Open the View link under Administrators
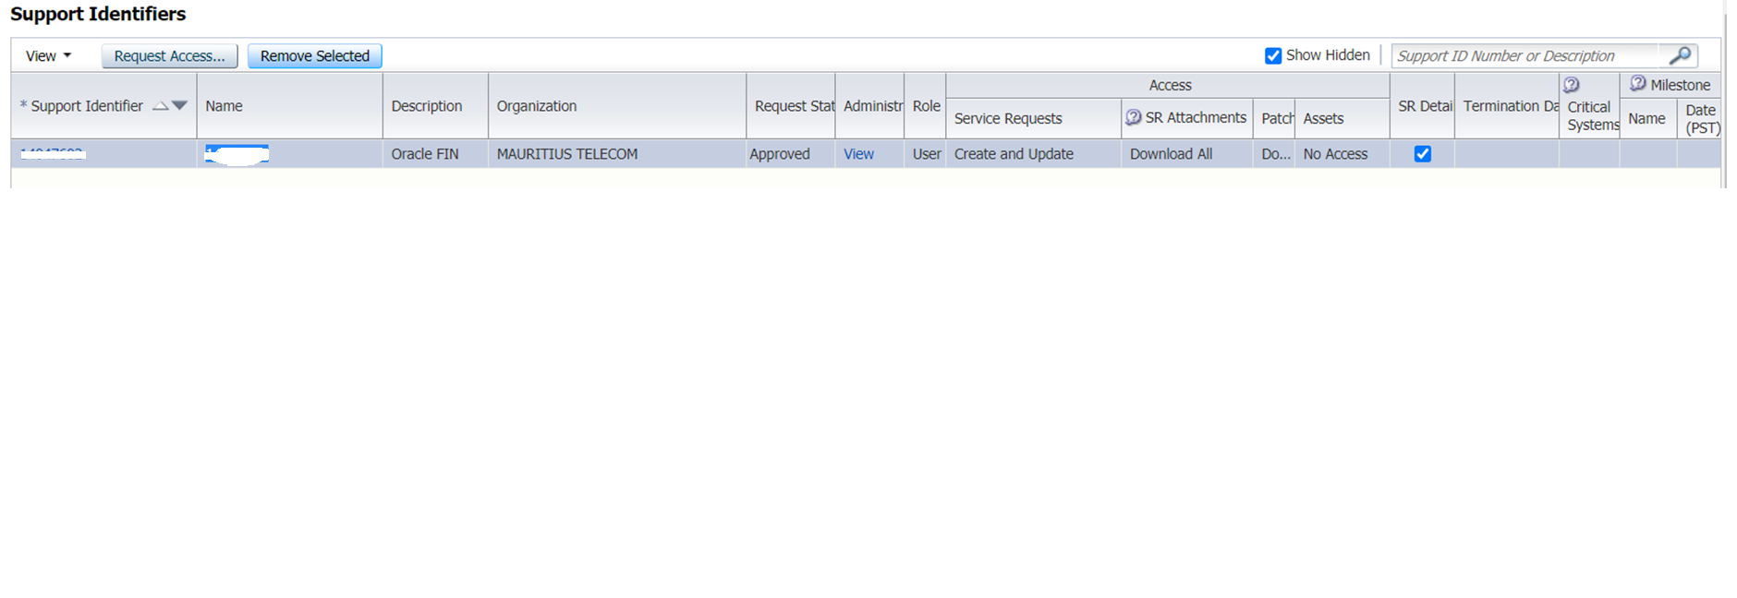 858,154
